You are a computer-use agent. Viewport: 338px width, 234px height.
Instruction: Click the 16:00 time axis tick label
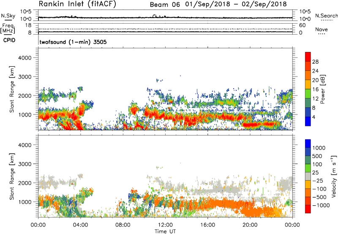click(207, 225)
